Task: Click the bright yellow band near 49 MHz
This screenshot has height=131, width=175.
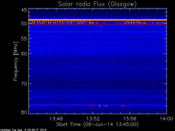Action: [98, 20]
